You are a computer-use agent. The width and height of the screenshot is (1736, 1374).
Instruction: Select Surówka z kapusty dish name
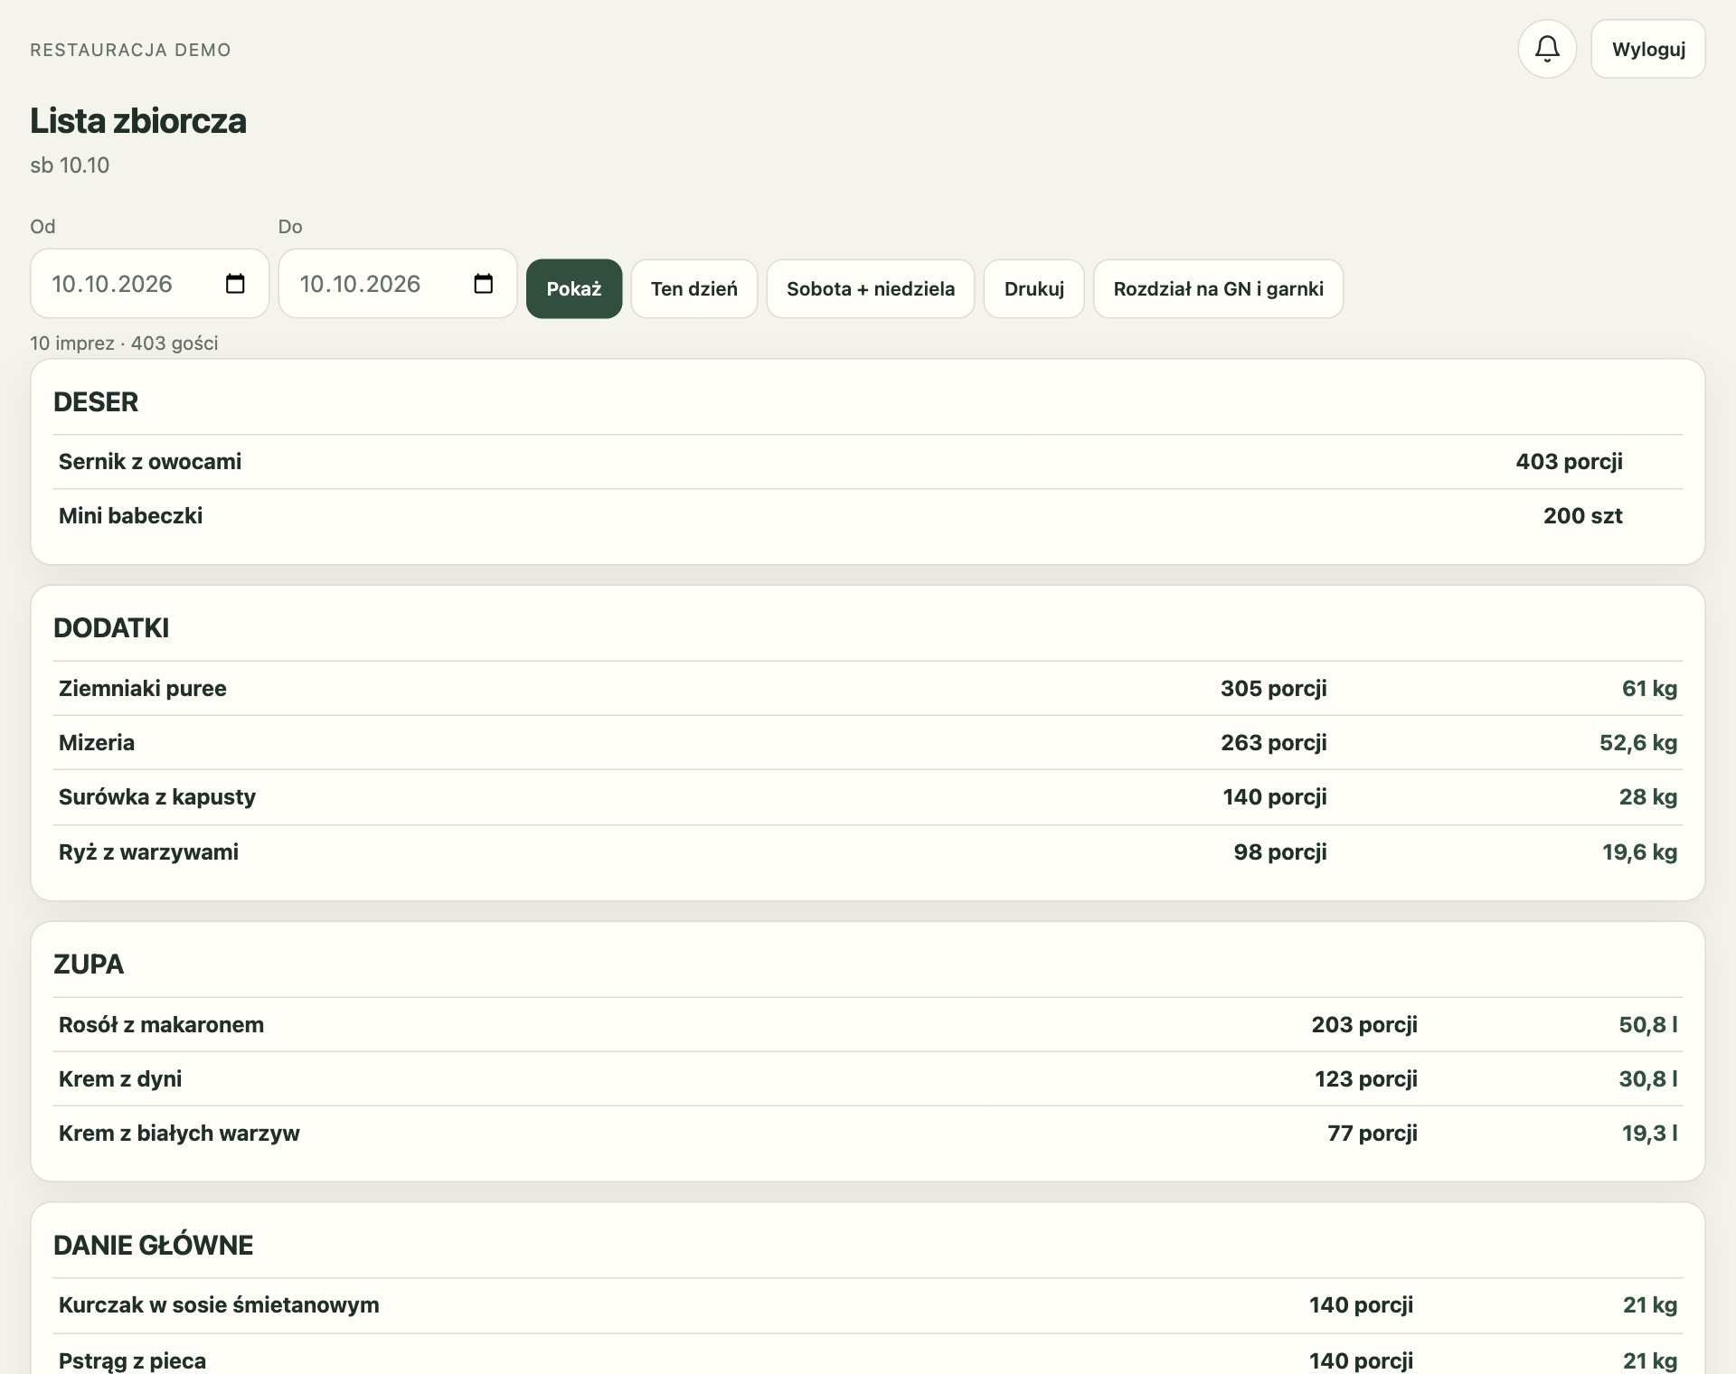pyautogui.click(x=157, y=797)
